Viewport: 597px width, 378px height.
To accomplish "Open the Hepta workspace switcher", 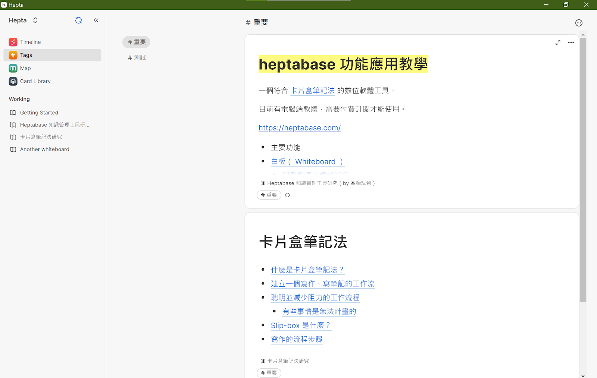I will pyautogui.click(x=24, y=20).
